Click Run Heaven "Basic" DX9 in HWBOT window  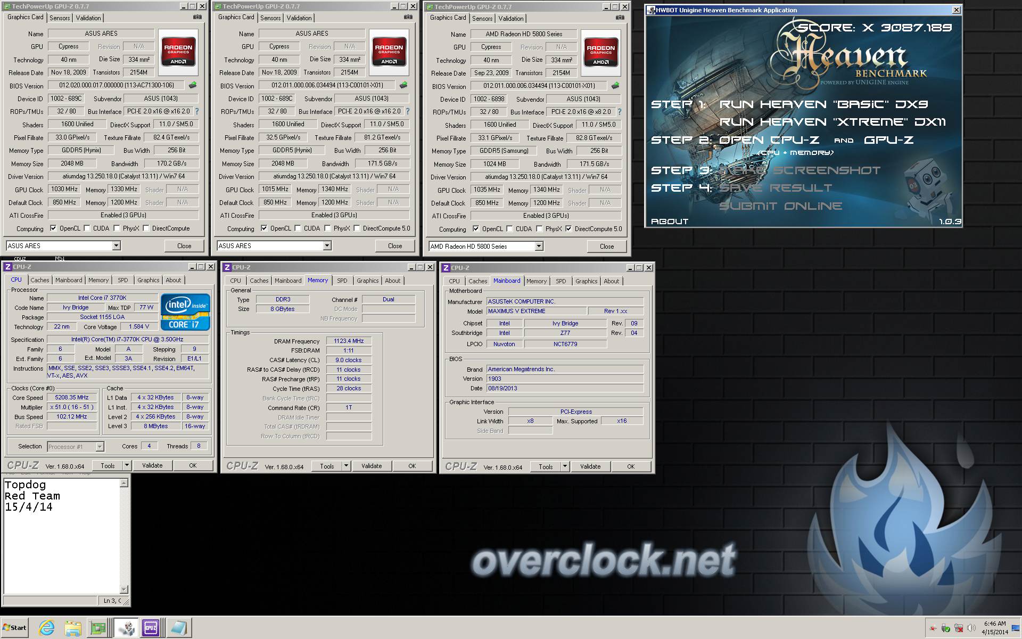click(823, 104)
